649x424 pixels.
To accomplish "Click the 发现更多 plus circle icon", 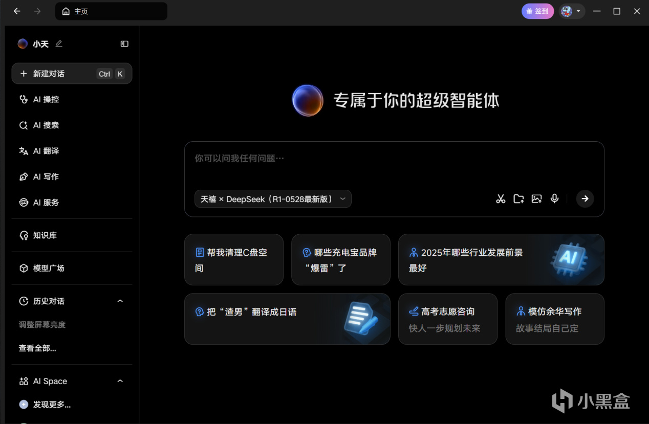I will point(24,405).
